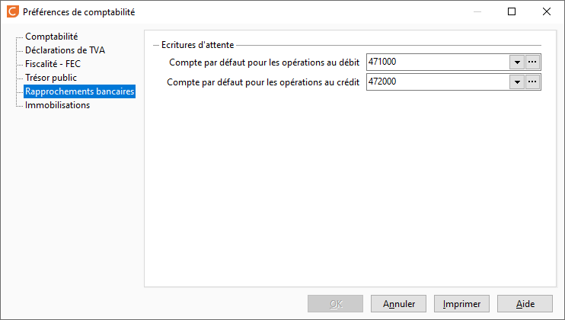Select Rapprochements bancaires tree item
Viewport: 565px width, 320px height.
(x=80, y=91)
